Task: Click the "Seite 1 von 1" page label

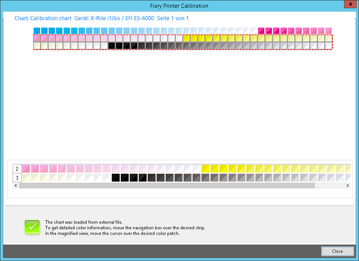Action: coord(173,18)
